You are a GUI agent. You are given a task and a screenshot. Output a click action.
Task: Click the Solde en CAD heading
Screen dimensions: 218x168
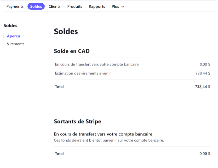point(72,51)
